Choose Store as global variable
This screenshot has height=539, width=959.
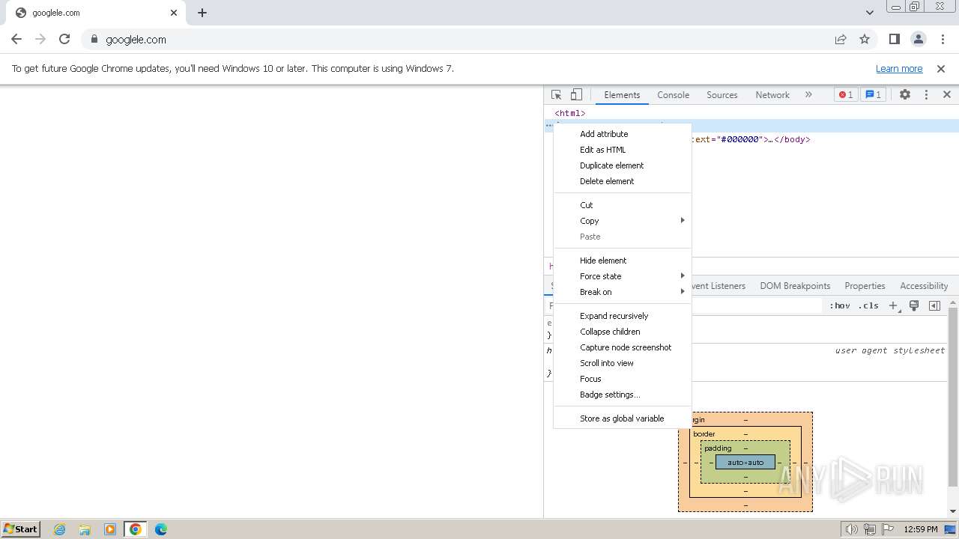pyautogui.click(x=622, y=418)
